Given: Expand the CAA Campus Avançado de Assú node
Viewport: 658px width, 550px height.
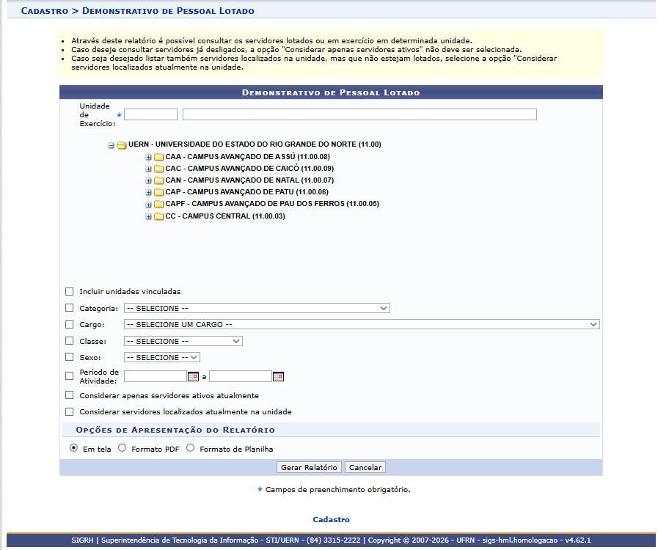Looking at the screenshot, I should click(x=149, y=158).
